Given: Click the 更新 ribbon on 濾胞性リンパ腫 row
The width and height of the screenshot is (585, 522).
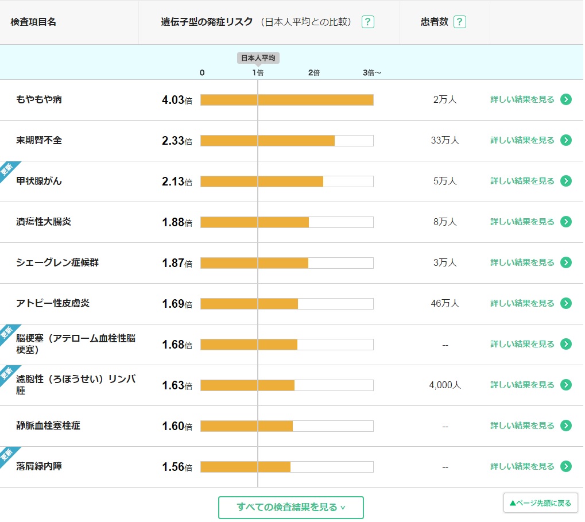Looking at the screenshot, I should pos(7,373).
